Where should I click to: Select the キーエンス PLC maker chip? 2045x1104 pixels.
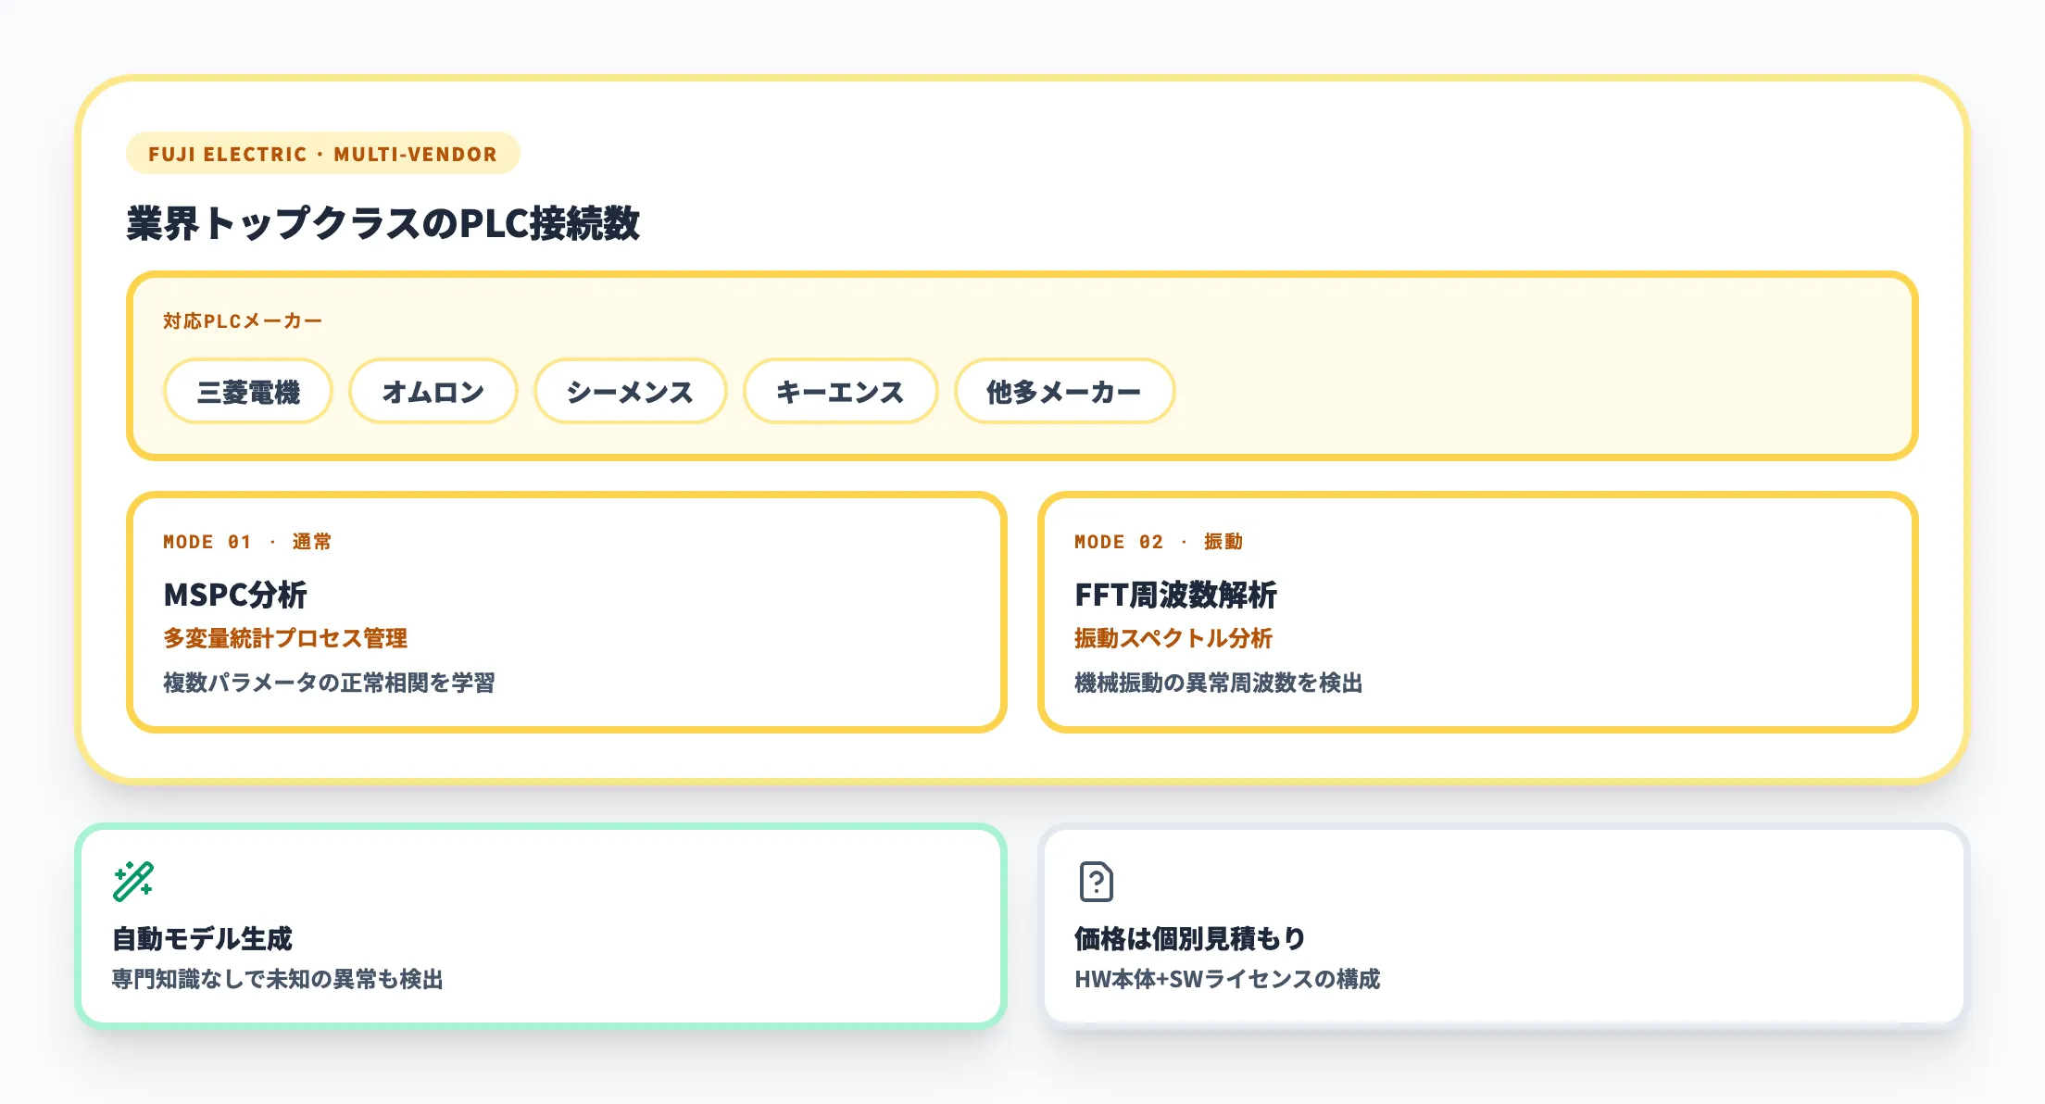pyautogui.click(x=839, y=392)
